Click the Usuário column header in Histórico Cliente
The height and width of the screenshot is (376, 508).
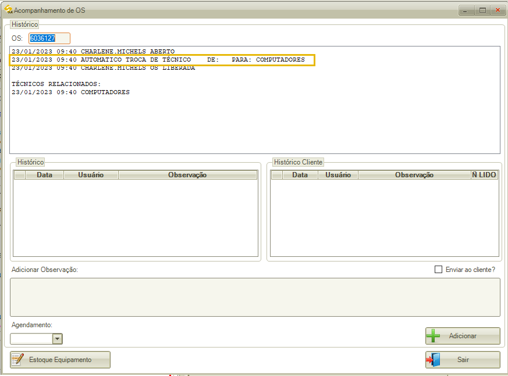click(338, 175)
